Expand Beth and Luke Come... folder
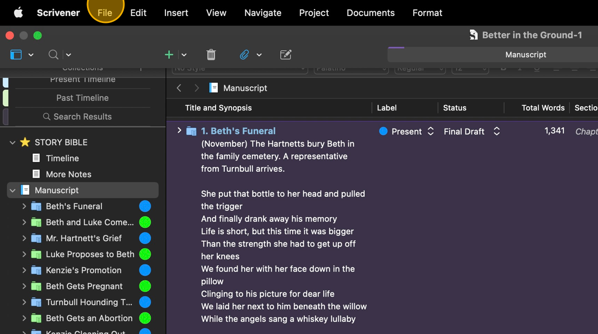 point(24,222)
